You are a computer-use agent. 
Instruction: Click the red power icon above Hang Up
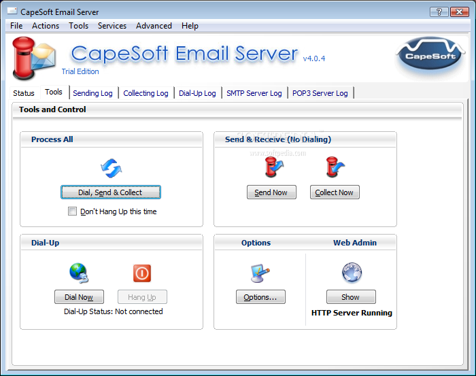coord(141,273)
